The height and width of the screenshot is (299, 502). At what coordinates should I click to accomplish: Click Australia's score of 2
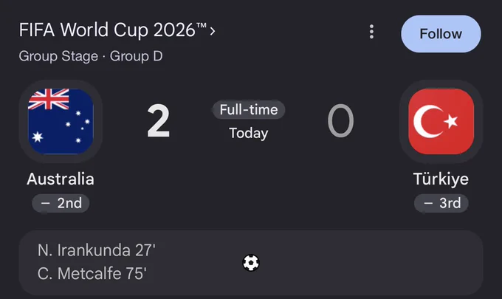coord(159,121)
